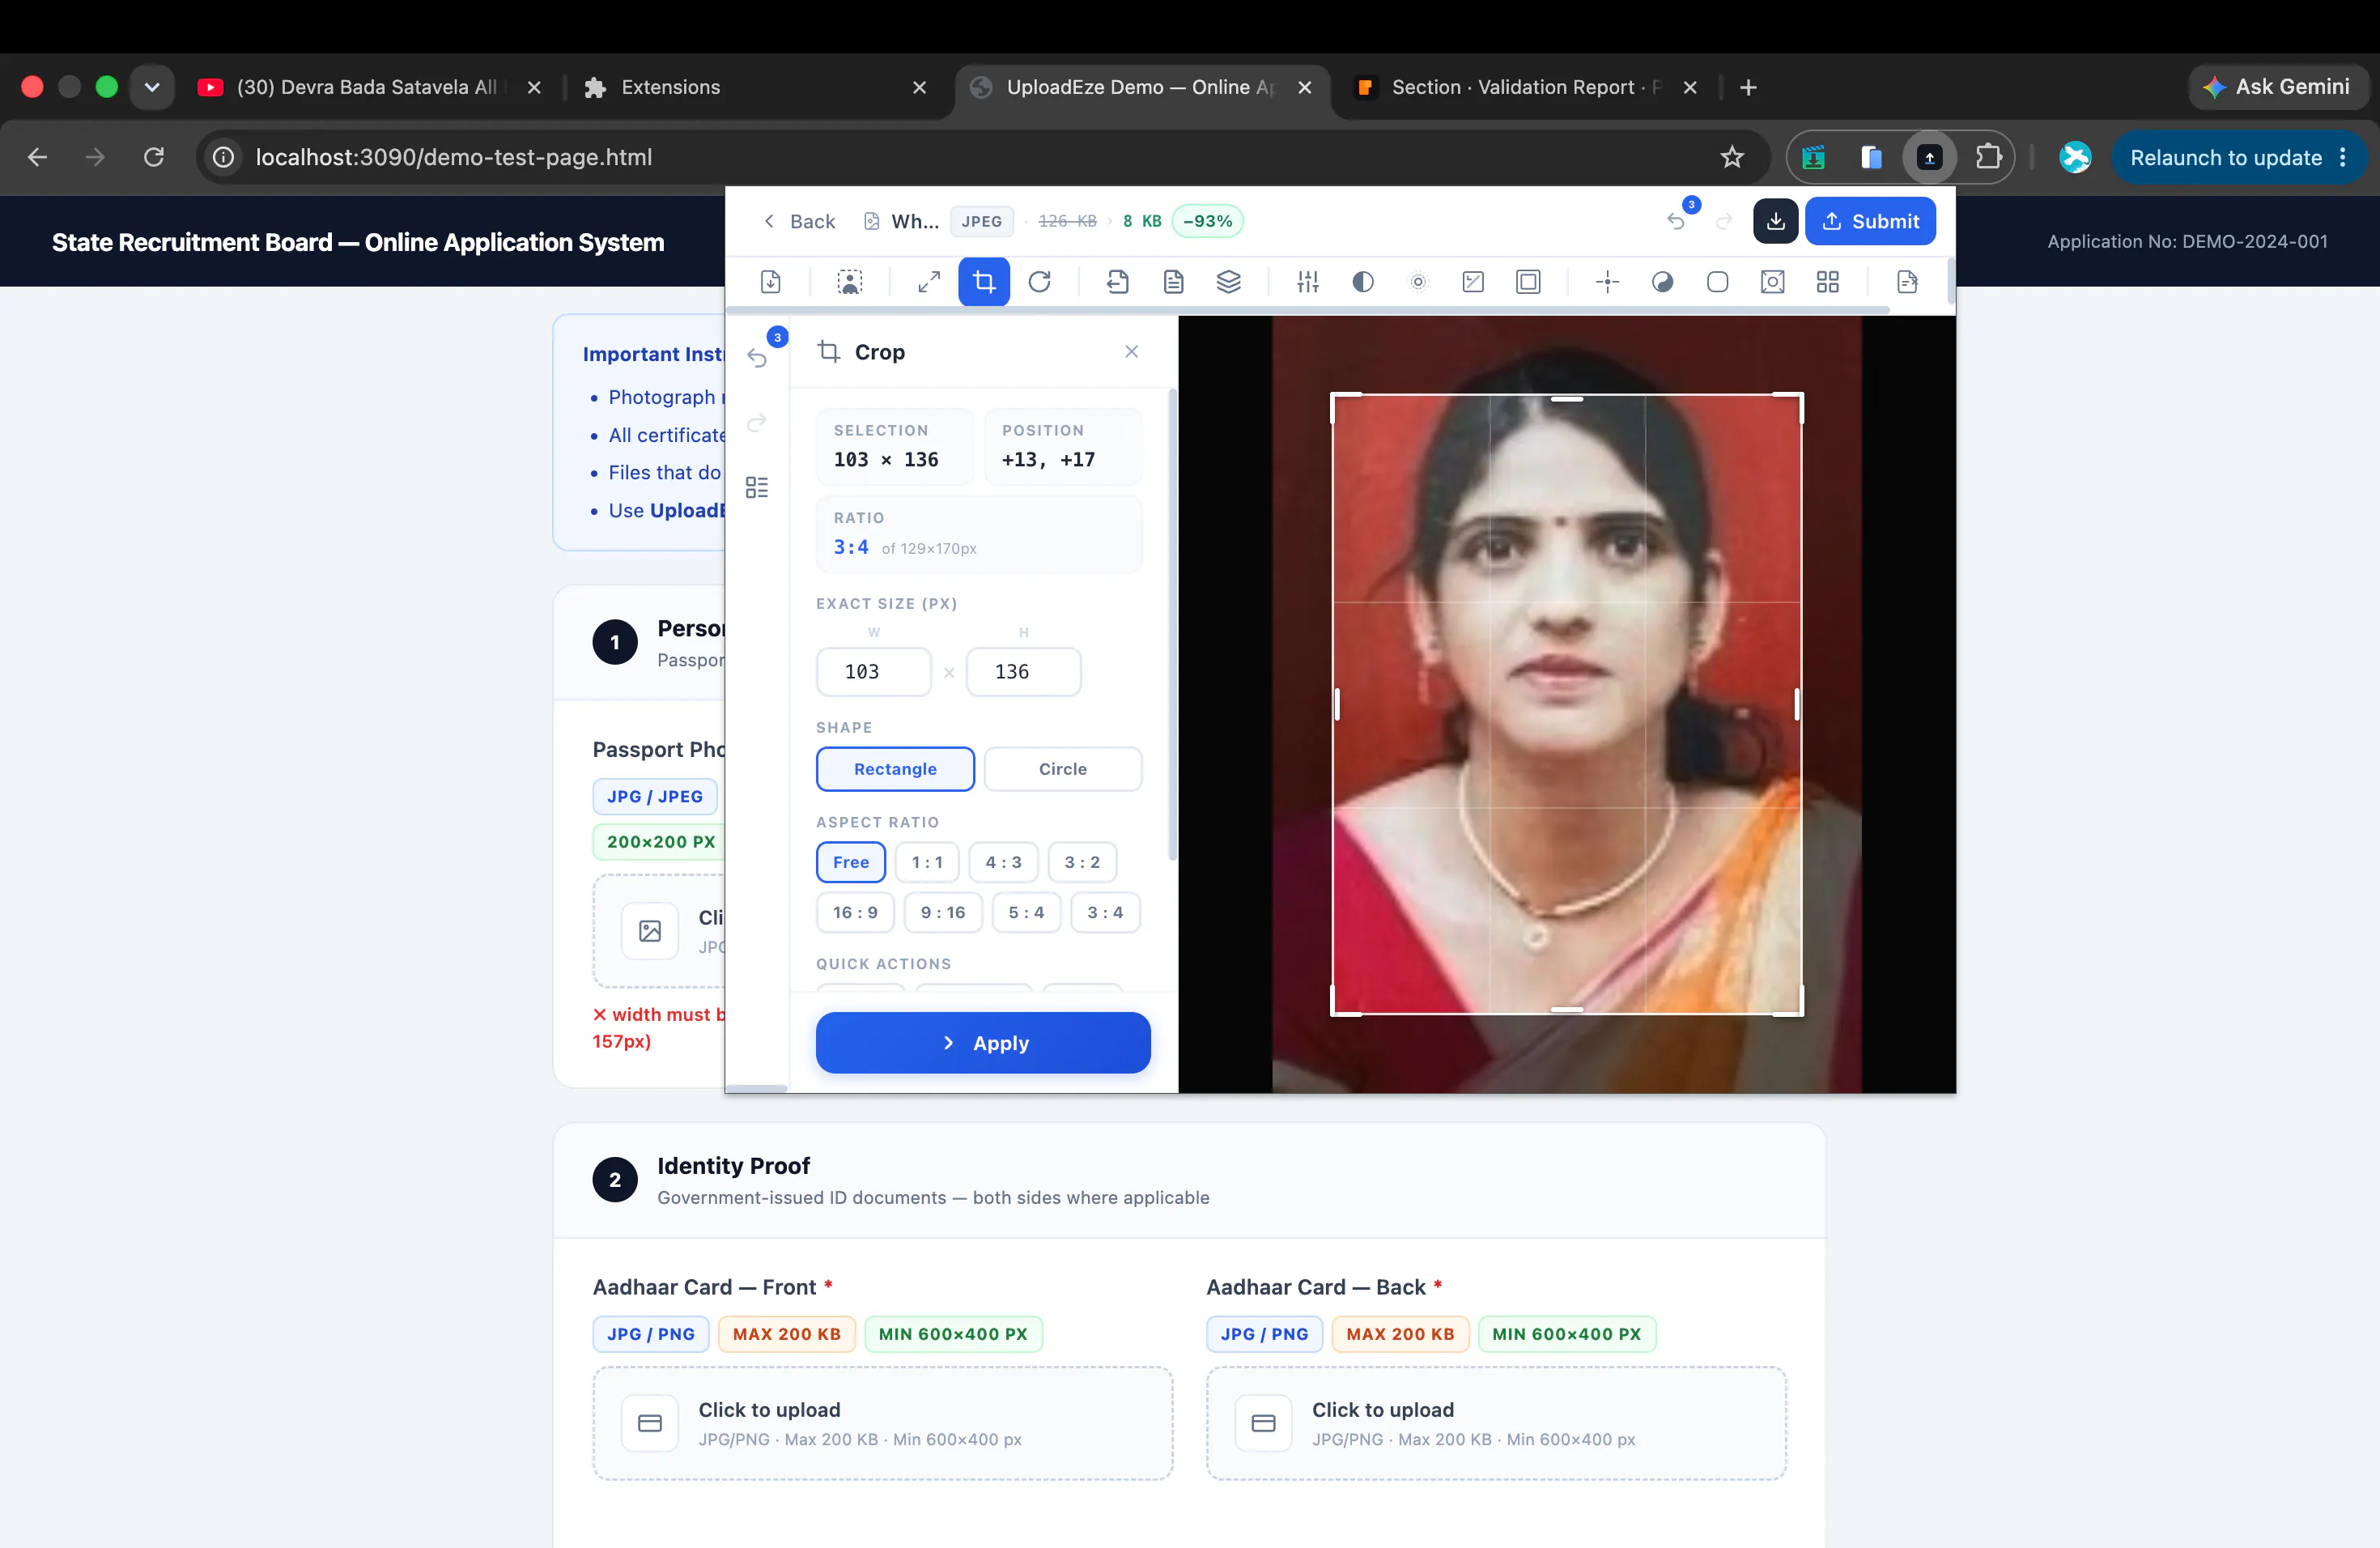Open the document text-lines tool
The image size is (2380, 1548).
(x=1173, y=282)
